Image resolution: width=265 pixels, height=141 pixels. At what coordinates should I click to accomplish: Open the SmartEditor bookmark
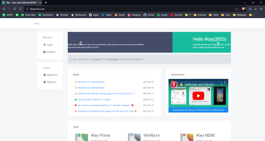46,15
